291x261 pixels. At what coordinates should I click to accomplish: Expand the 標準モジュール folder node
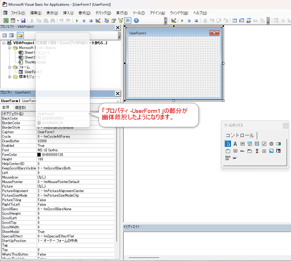point(9,77)
